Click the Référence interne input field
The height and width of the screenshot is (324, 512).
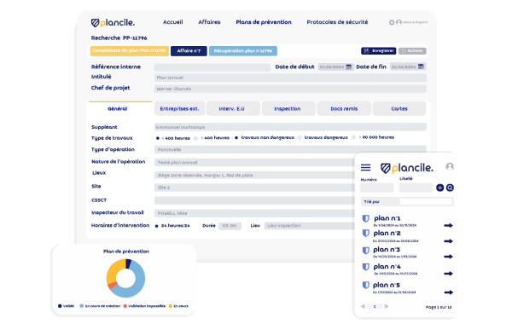click(x=212, y=67)
